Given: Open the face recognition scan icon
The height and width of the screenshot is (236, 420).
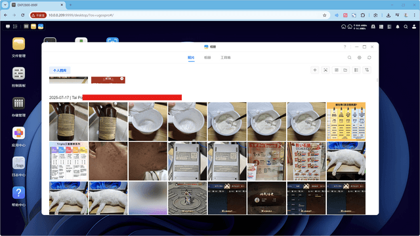Looking at the screenshot, I should coord(325,70).
